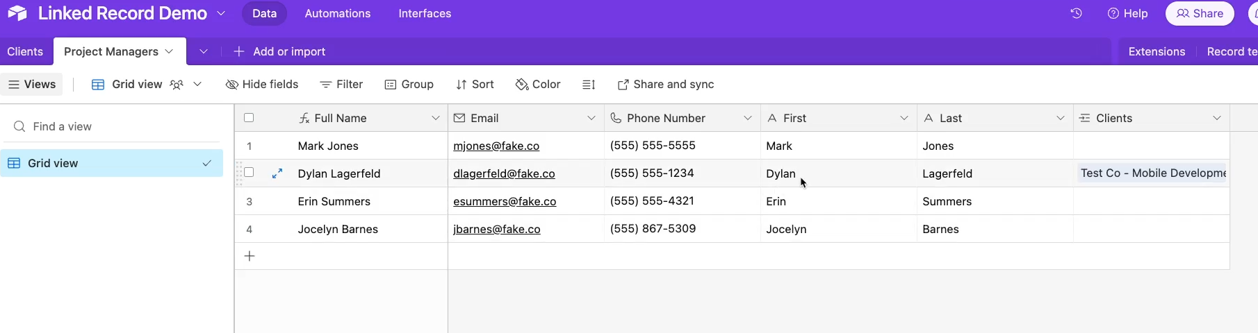Open Grid view options dropdown chevron

(197, 85)
